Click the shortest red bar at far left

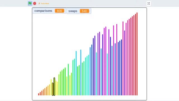coord(39,94)
